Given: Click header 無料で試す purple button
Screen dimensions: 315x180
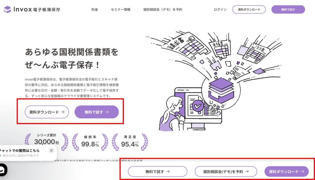Looking at the screenshot, I should point(288,10).
